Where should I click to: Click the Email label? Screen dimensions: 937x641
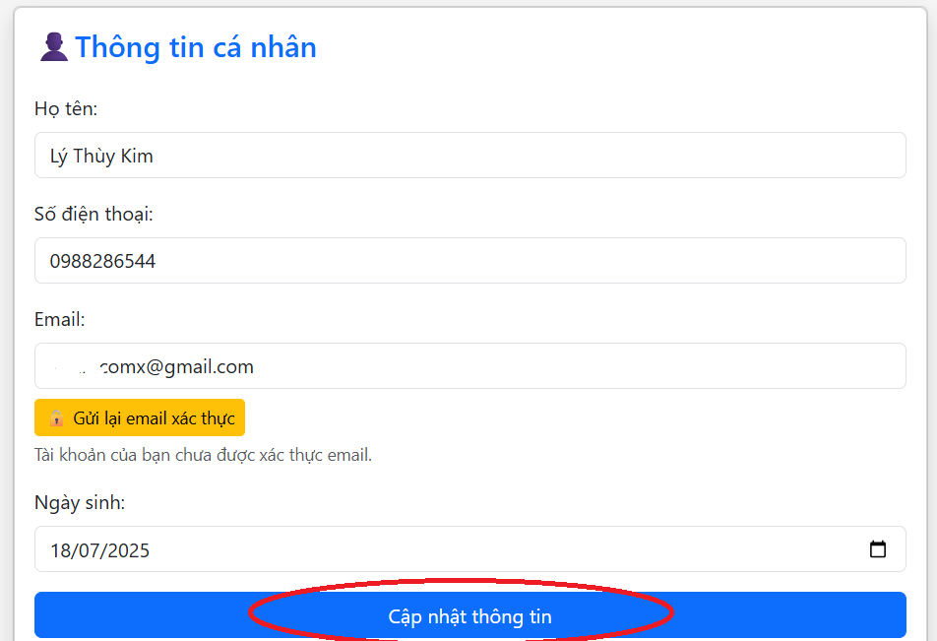click(x=60, y=319)
